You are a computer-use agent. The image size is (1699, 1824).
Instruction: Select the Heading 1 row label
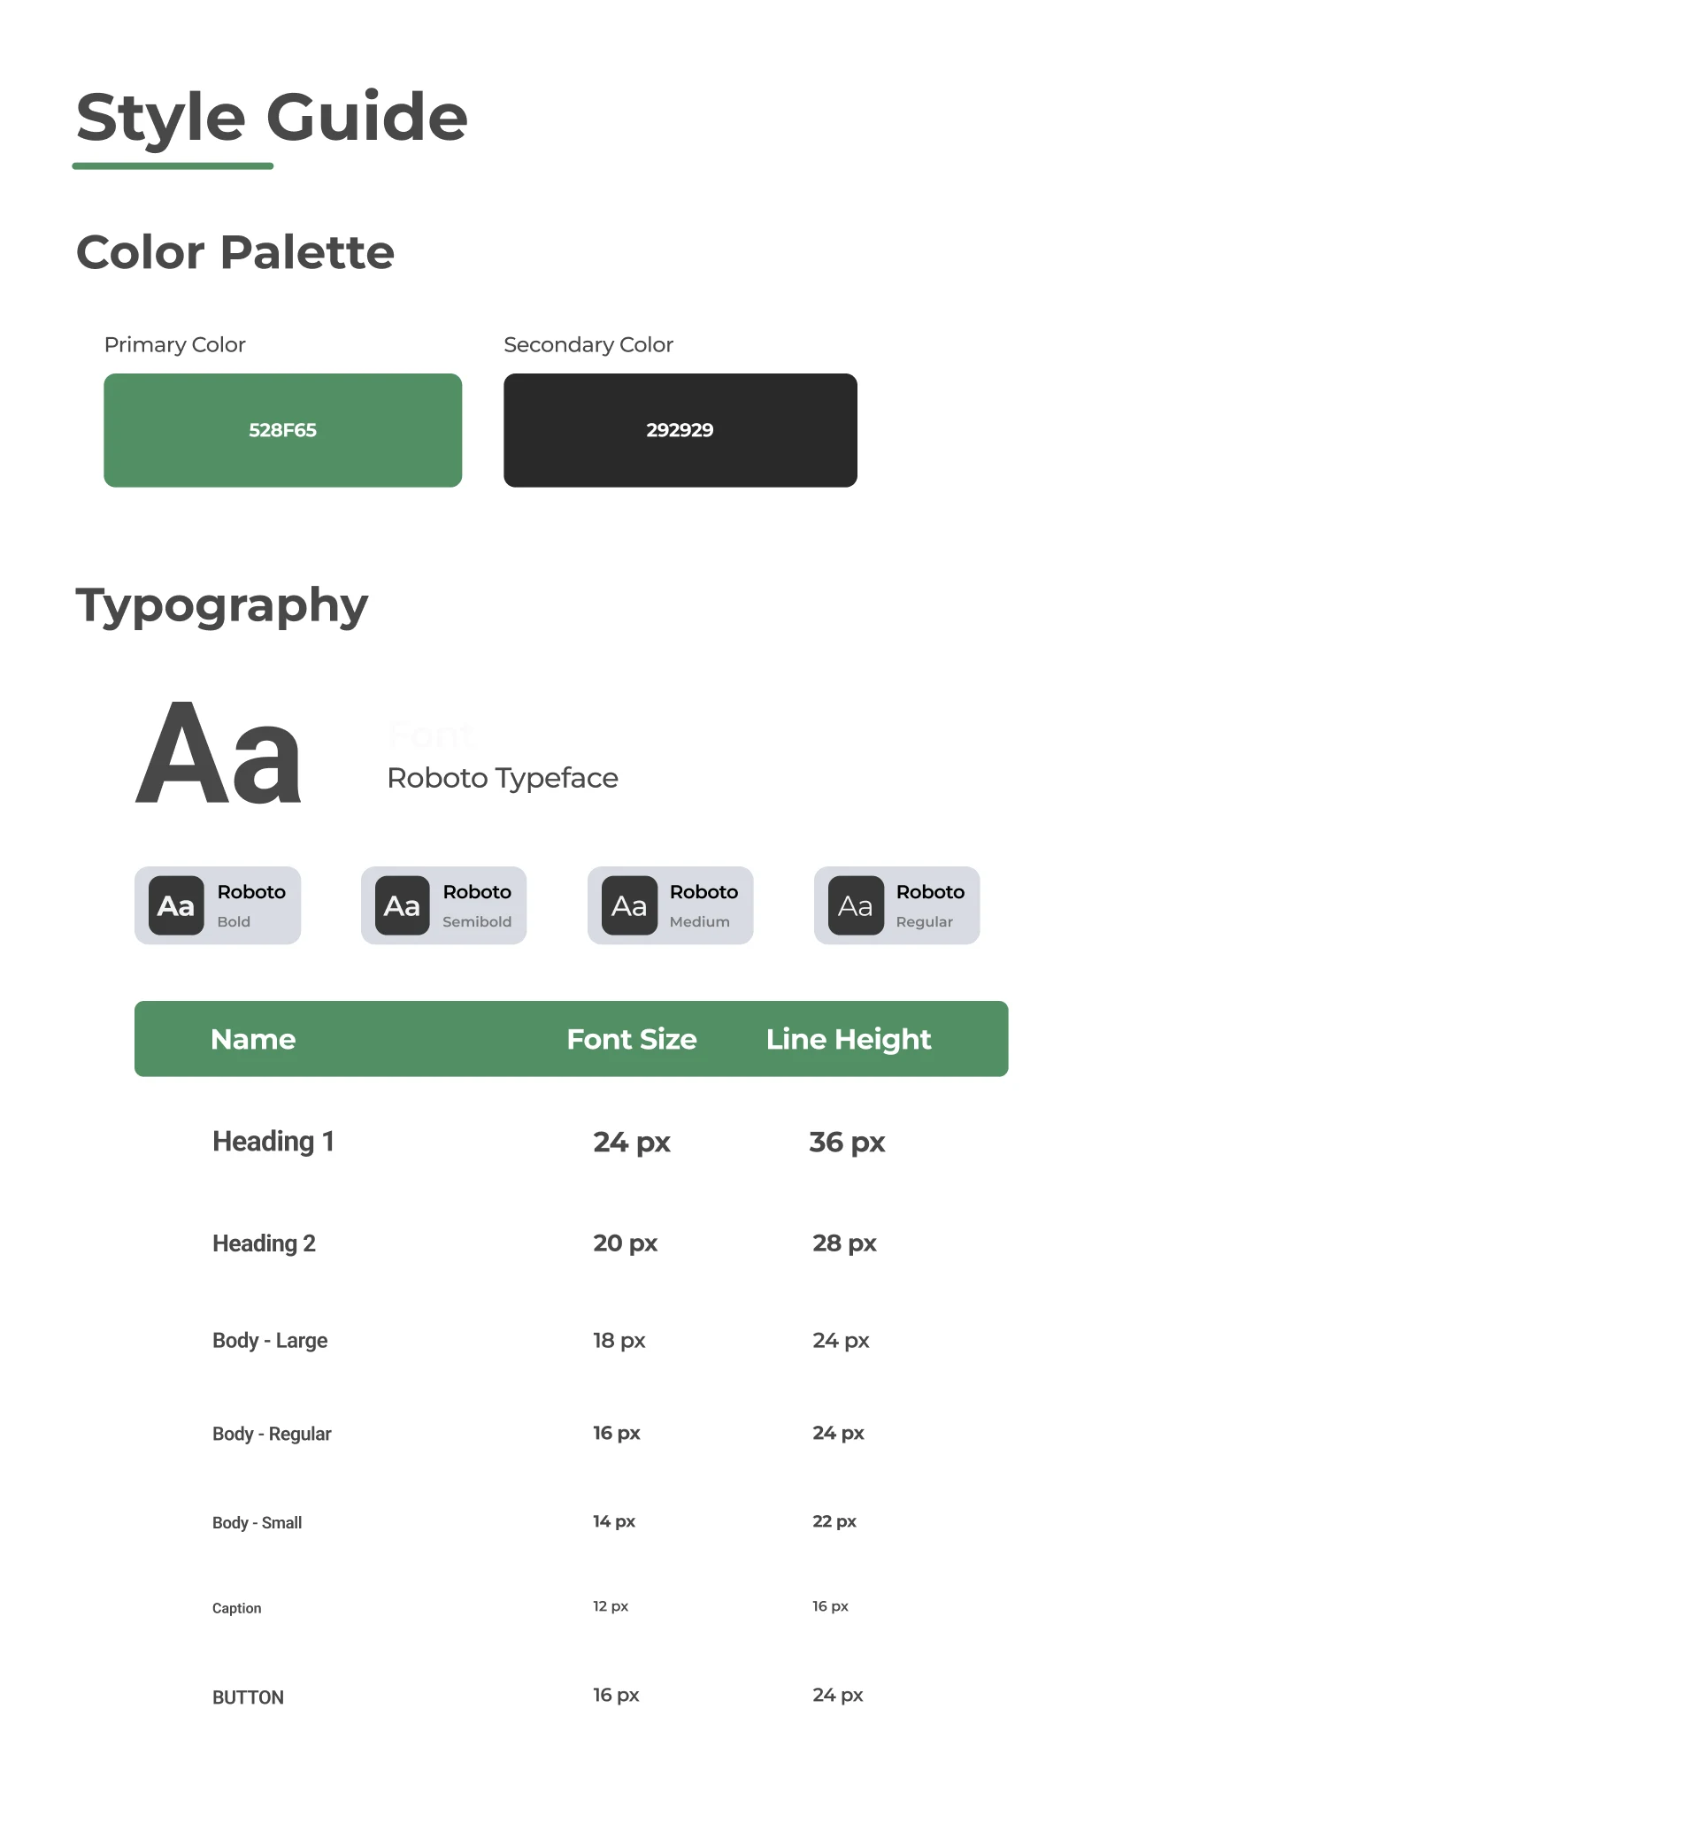click(x=273, y=1141)
